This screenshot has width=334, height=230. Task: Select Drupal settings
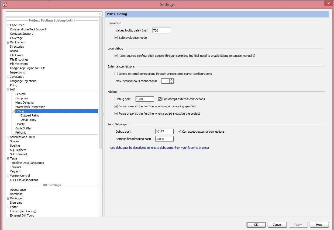14,51
